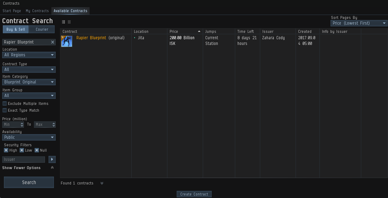Screen dimensions: 388x198
Task: Open the Location All Regions dropdown
Action: coord(29,55)
